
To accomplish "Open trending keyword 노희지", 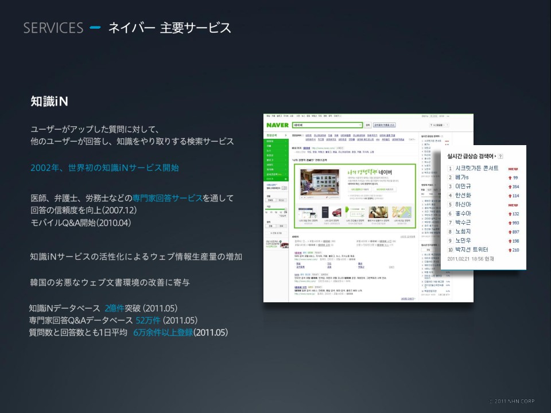I will (x=463, y=231).
